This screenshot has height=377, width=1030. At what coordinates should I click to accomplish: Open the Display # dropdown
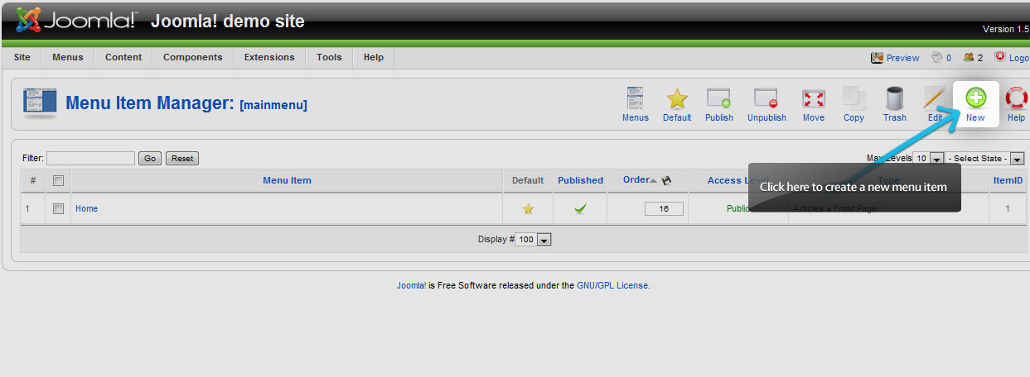coord(533,239)
